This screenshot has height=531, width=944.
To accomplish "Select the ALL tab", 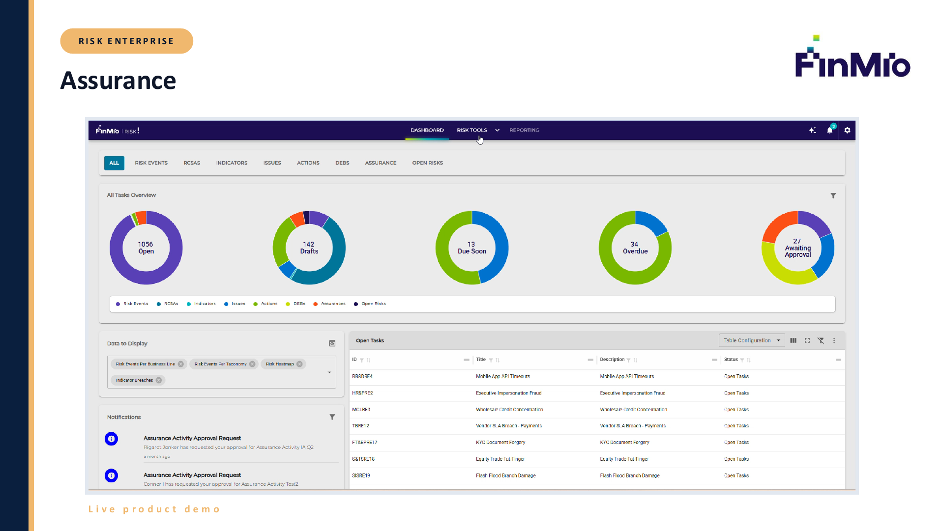I will (114, 163).
